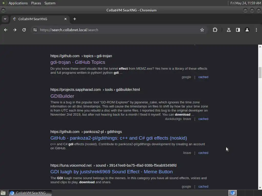Image resolution: width=262 pixels, height=196 pixels.
Task: Open the Chromium three-dot menu
Action: tap(256, 30)
